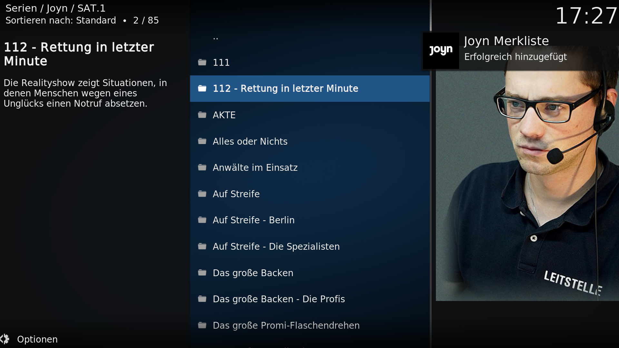Click the Joyn Merkliste notification title
The width and height of the screenshot is (619, 348).
click(x=506, y=41)
